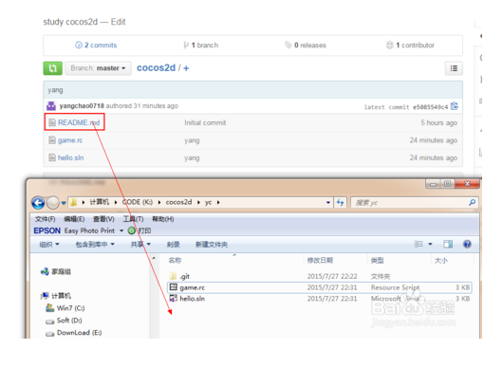Click the blue help question icon
Screen dimensions: 503x368
467,245
